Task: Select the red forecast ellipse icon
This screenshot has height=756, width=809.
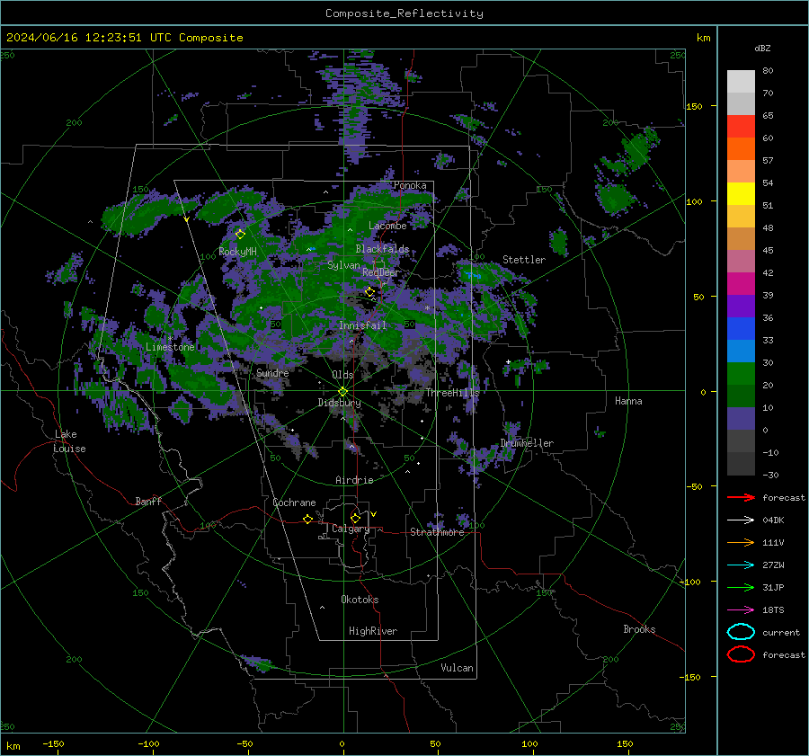Action: 741,654
